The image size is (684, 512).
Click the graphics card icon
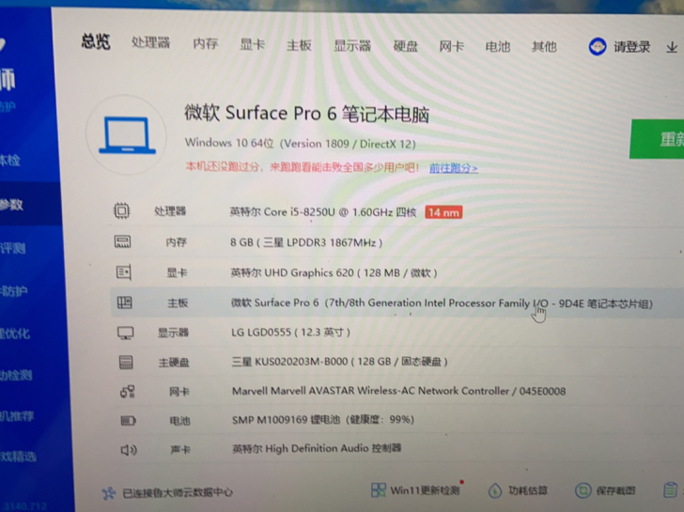click(x=124, y=272)
